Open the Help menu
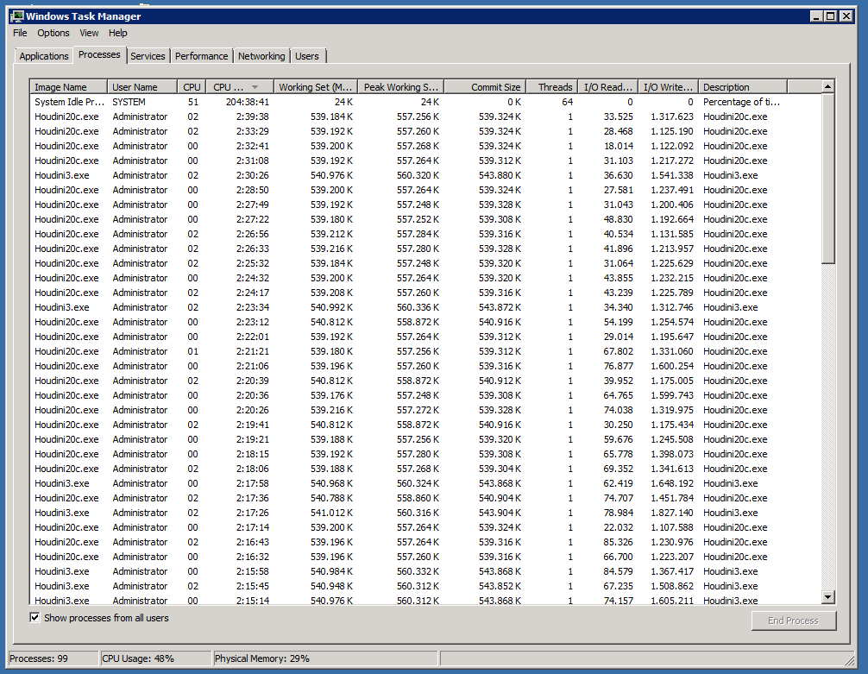The height and width of the screenshot is (674, 868). click(x=118, y=34)
